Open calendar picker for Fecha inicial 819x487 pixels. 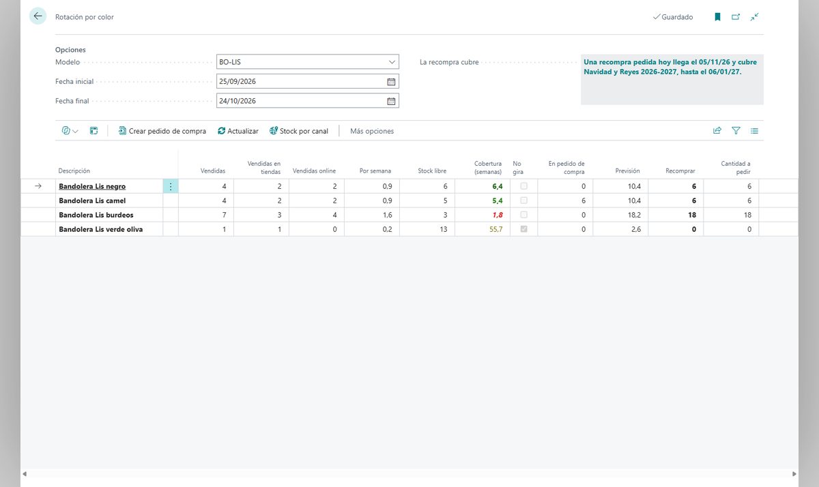coord(391,82)
